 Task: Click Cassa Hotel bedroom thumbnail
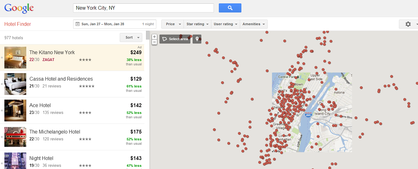(15, 84)
